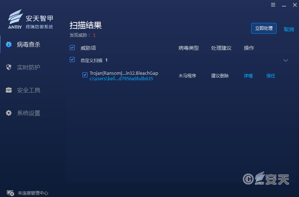Click the 立即处理 button
The width and height of the screenshot is (299, 197).
264,28
